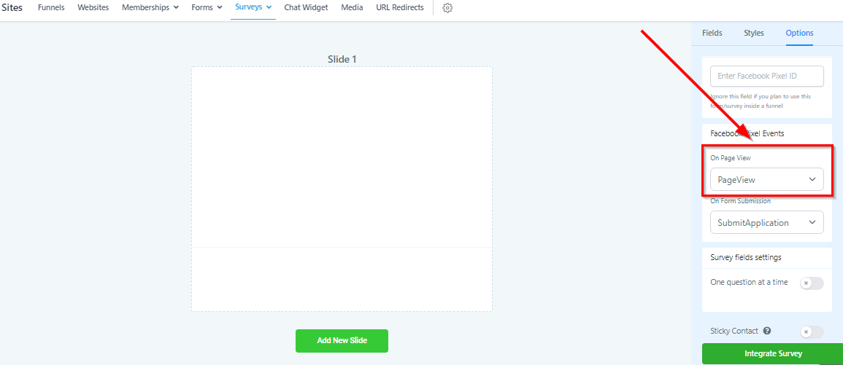
Task: Open URL Redirects page
Action: 400,7
